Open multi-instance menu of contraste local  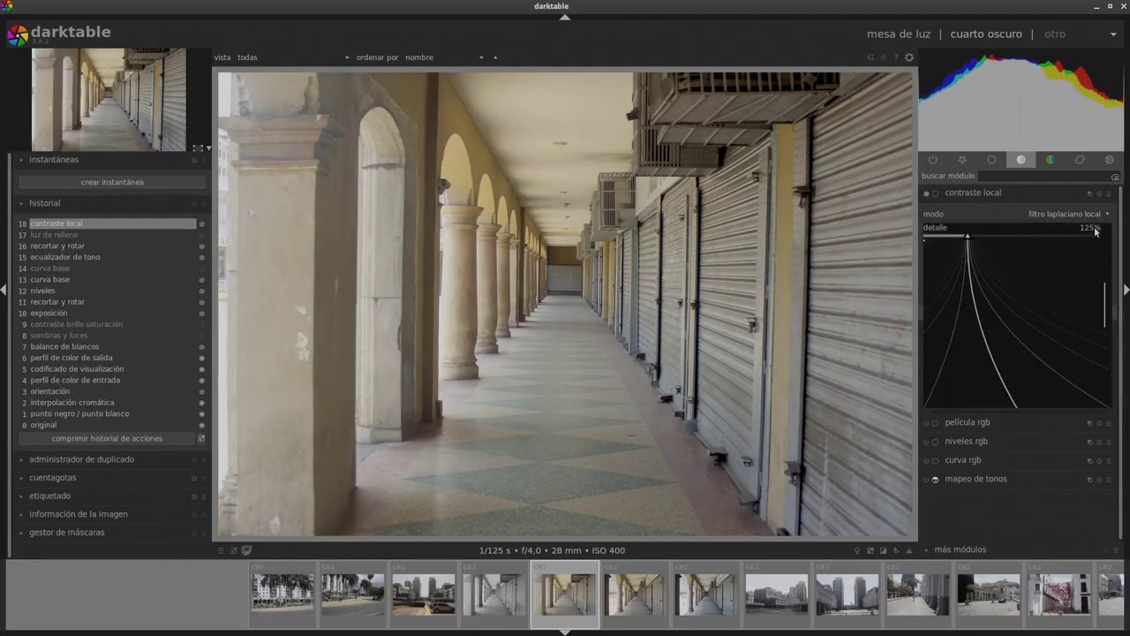[1089, 193]
